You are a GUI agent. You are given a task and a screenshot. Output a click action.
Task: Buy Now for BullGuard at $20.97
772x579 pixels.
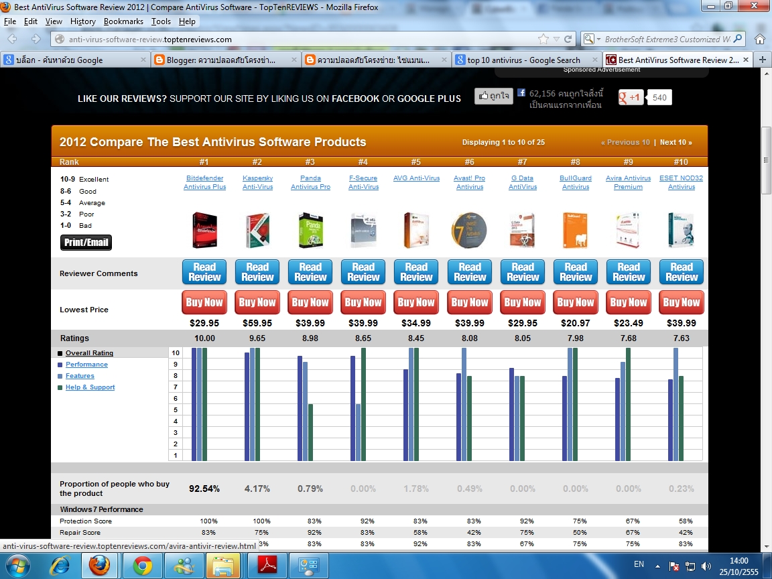pyautogui.click(x=576, y=302)
